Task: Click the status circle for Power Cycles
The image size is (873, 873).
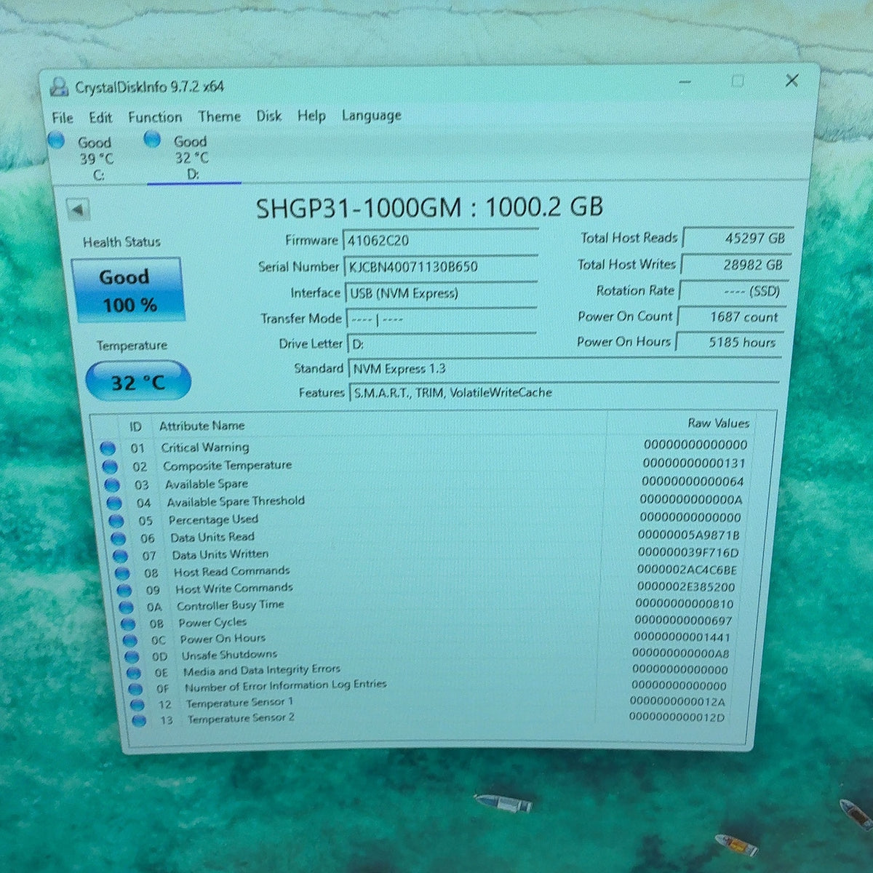Action: pyautogui.click(x=128, y=624)
